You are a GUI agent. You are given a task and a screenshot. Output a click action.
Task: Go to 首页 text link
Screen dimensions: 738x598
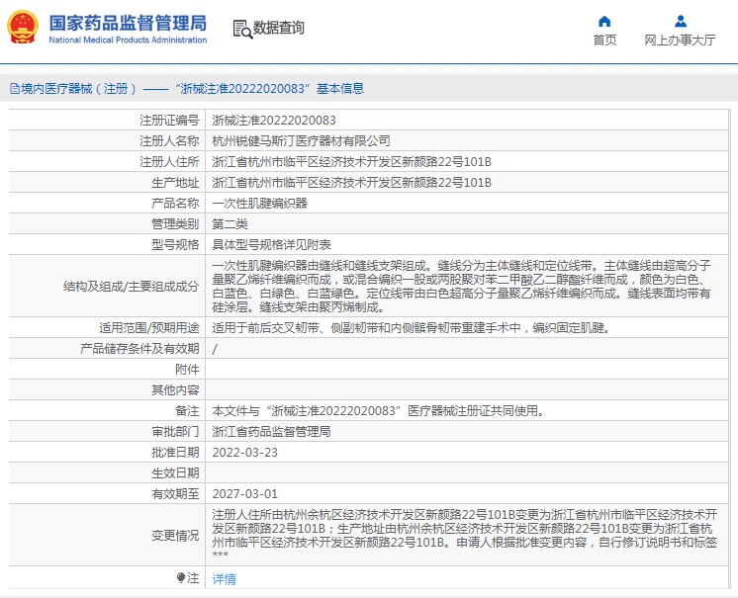tap(604, 40)
